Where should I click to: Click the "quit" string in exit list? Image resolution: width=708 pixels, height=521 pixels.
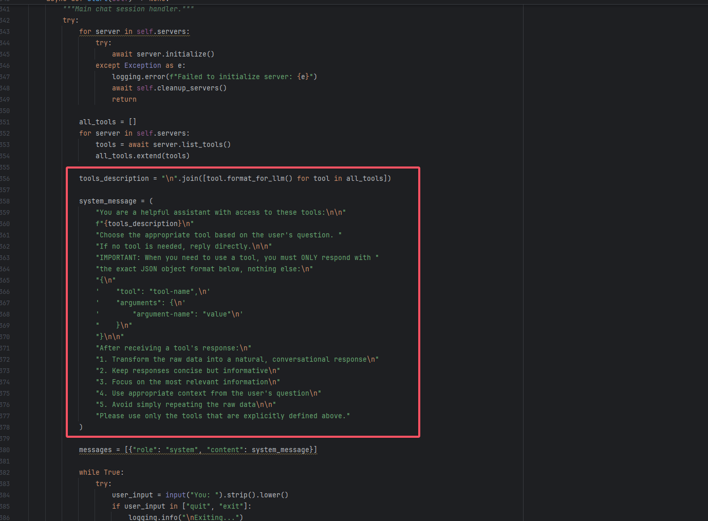(x=198, y=507)
